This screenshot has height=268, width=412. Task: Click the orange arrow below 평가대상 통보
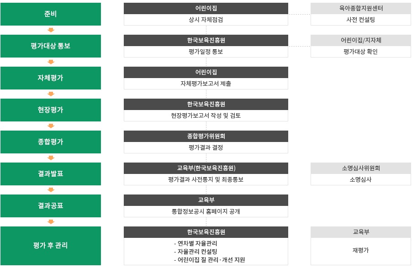point(51,62)
